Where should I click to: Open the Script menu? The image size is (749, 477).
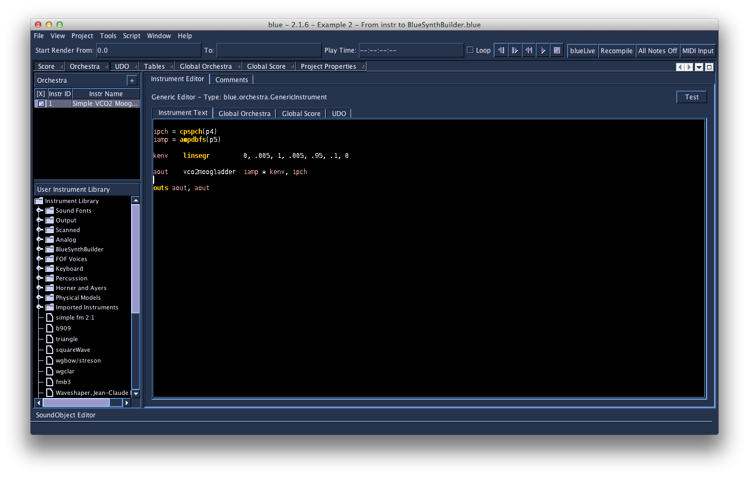click(132, 36)
